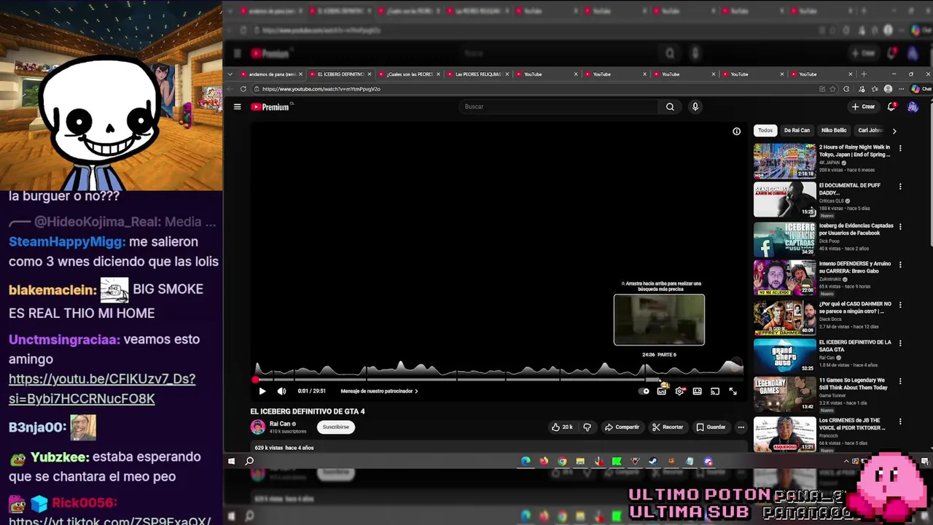The width and height of the screenshot is (933, 525).
Task: Bookmark page with star icon
Action: [833, 89]
